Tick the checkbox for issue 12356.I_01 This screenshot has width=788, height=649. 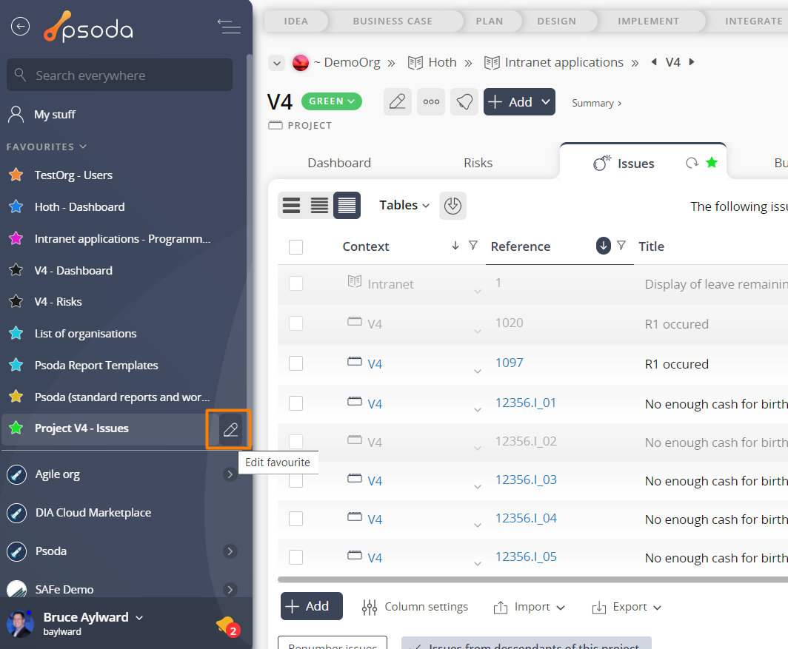click(x=296, y=403)
